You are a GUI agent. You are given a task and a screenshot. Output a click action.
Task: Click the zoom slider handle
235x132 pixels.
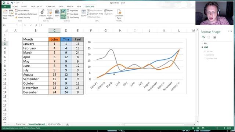(x=217, y=128)
